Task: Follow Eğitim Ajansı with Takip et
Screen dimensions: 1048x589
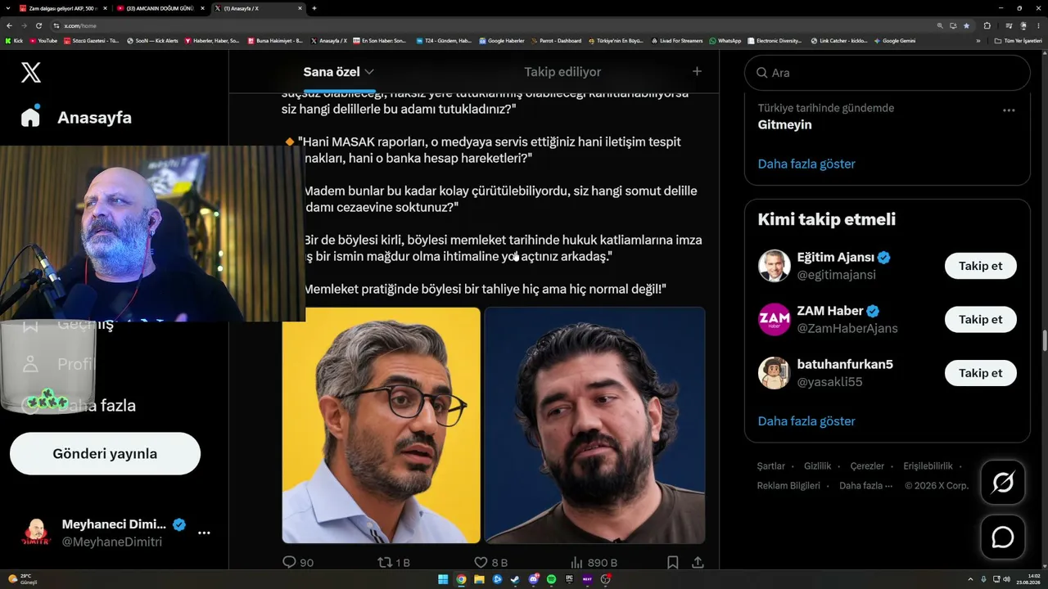Action: click(981, 266)
